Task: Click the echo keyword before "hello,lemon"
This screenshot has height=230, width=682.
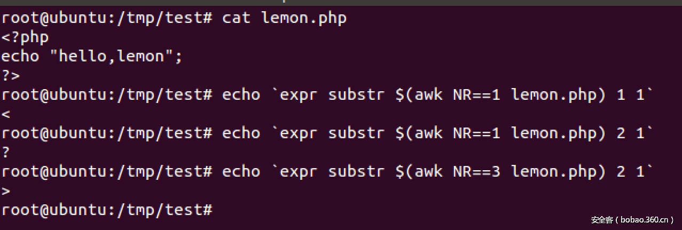Action: pyautogui.click(x=20, y=57)
